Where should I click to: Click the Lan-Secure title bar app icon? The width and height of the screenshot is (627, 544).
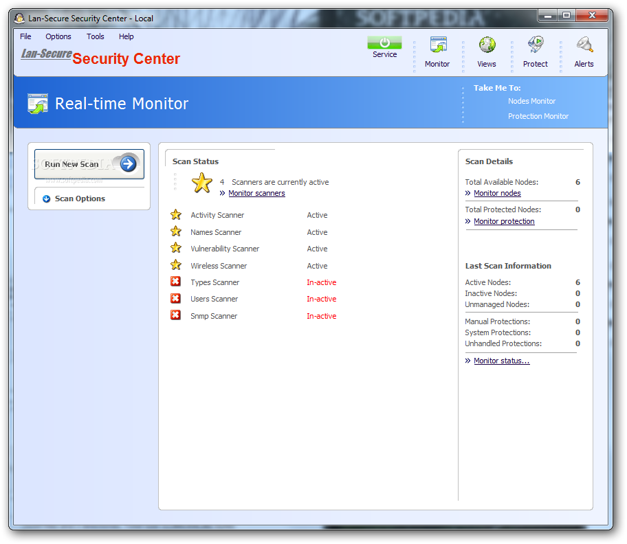(19, 18)
